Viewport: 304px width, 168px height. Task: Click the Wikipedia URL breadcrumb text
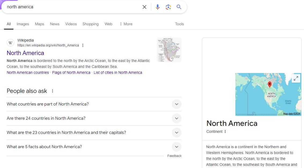click(48, 45)
